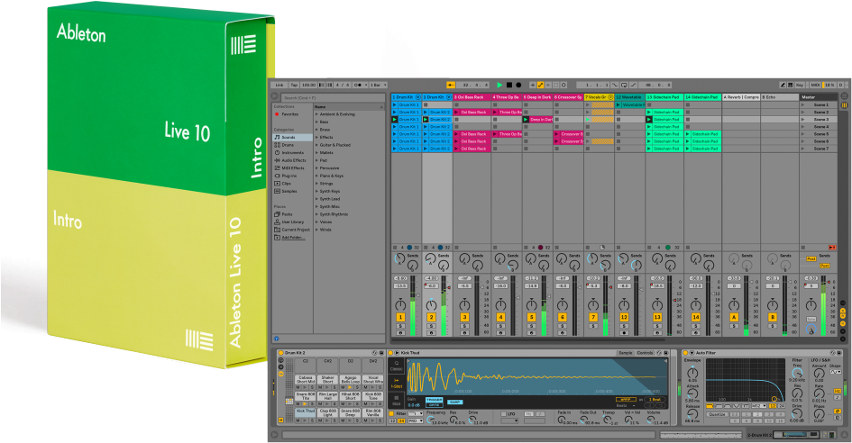
Task: Open the Controls tab in Kick Thud
Action: coord(645,353)
